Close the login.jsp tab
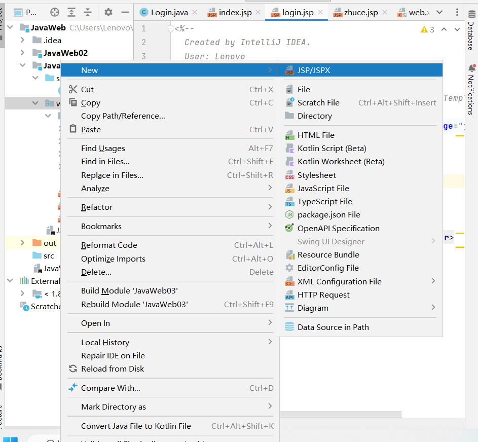 tap(320, 12)
